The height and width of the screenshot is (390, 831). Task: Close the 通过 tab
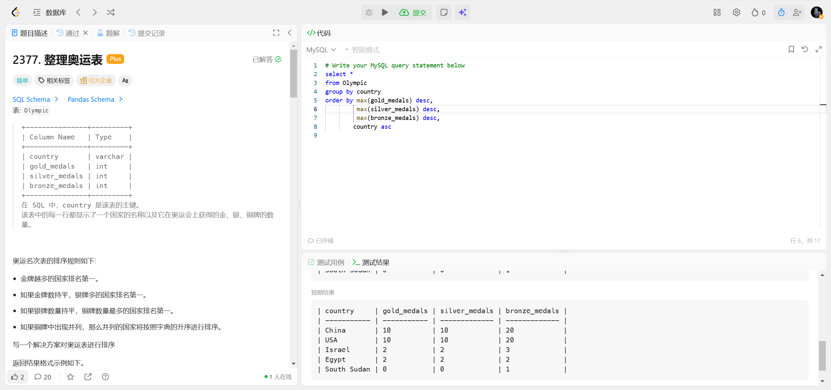pos(85,33)
